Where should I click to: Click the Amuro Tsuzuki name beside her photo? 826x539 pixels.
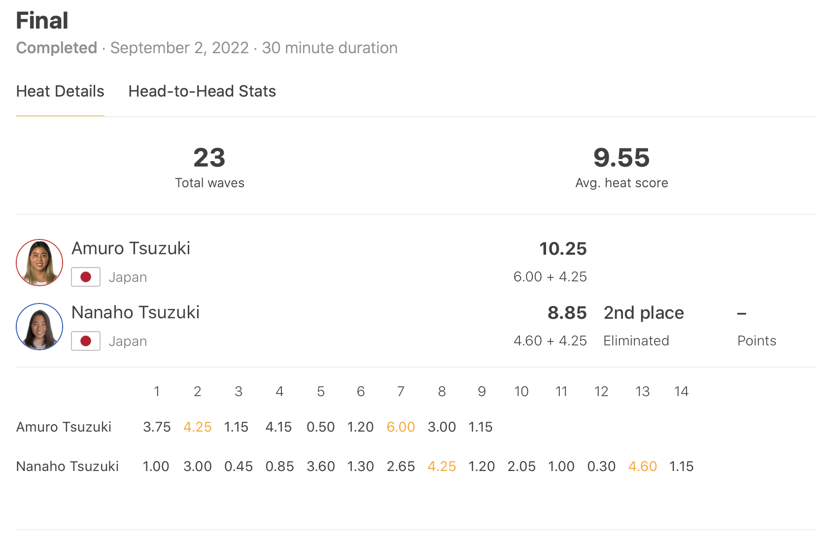tap(131, 248)
